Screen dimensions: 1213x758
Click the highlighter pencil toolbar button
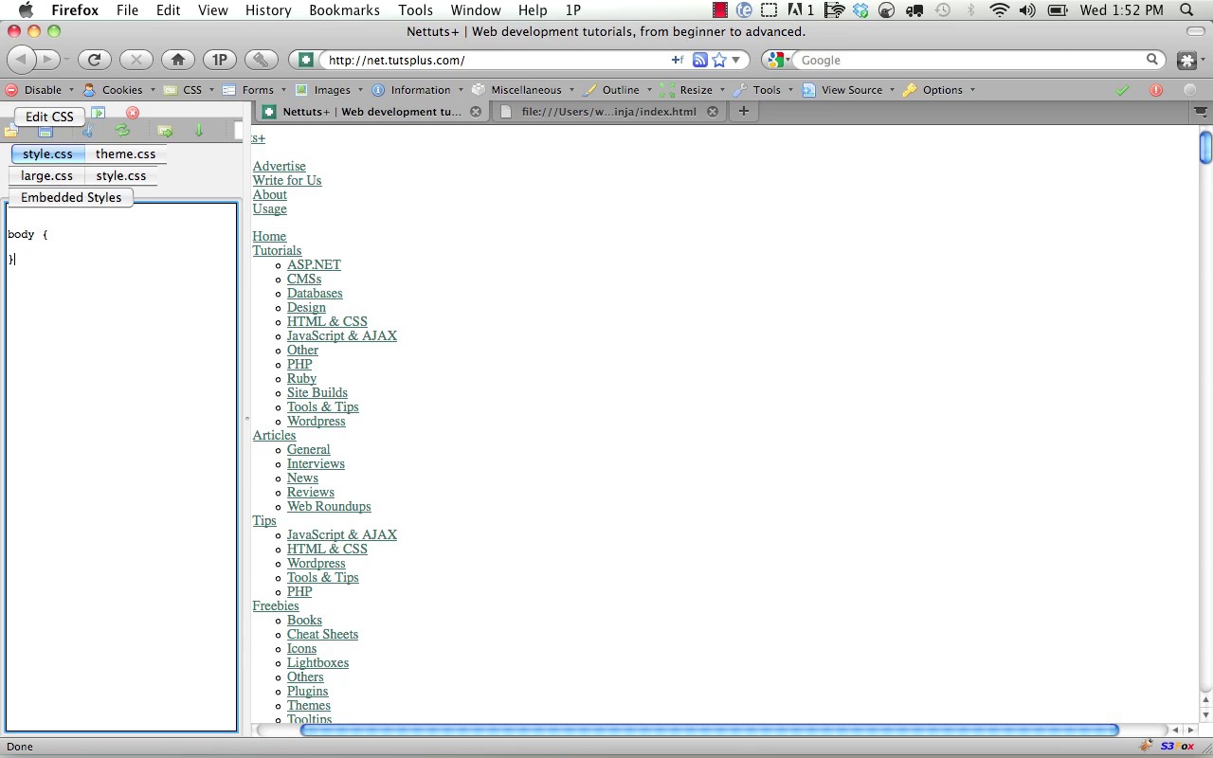tap(261, 60)
